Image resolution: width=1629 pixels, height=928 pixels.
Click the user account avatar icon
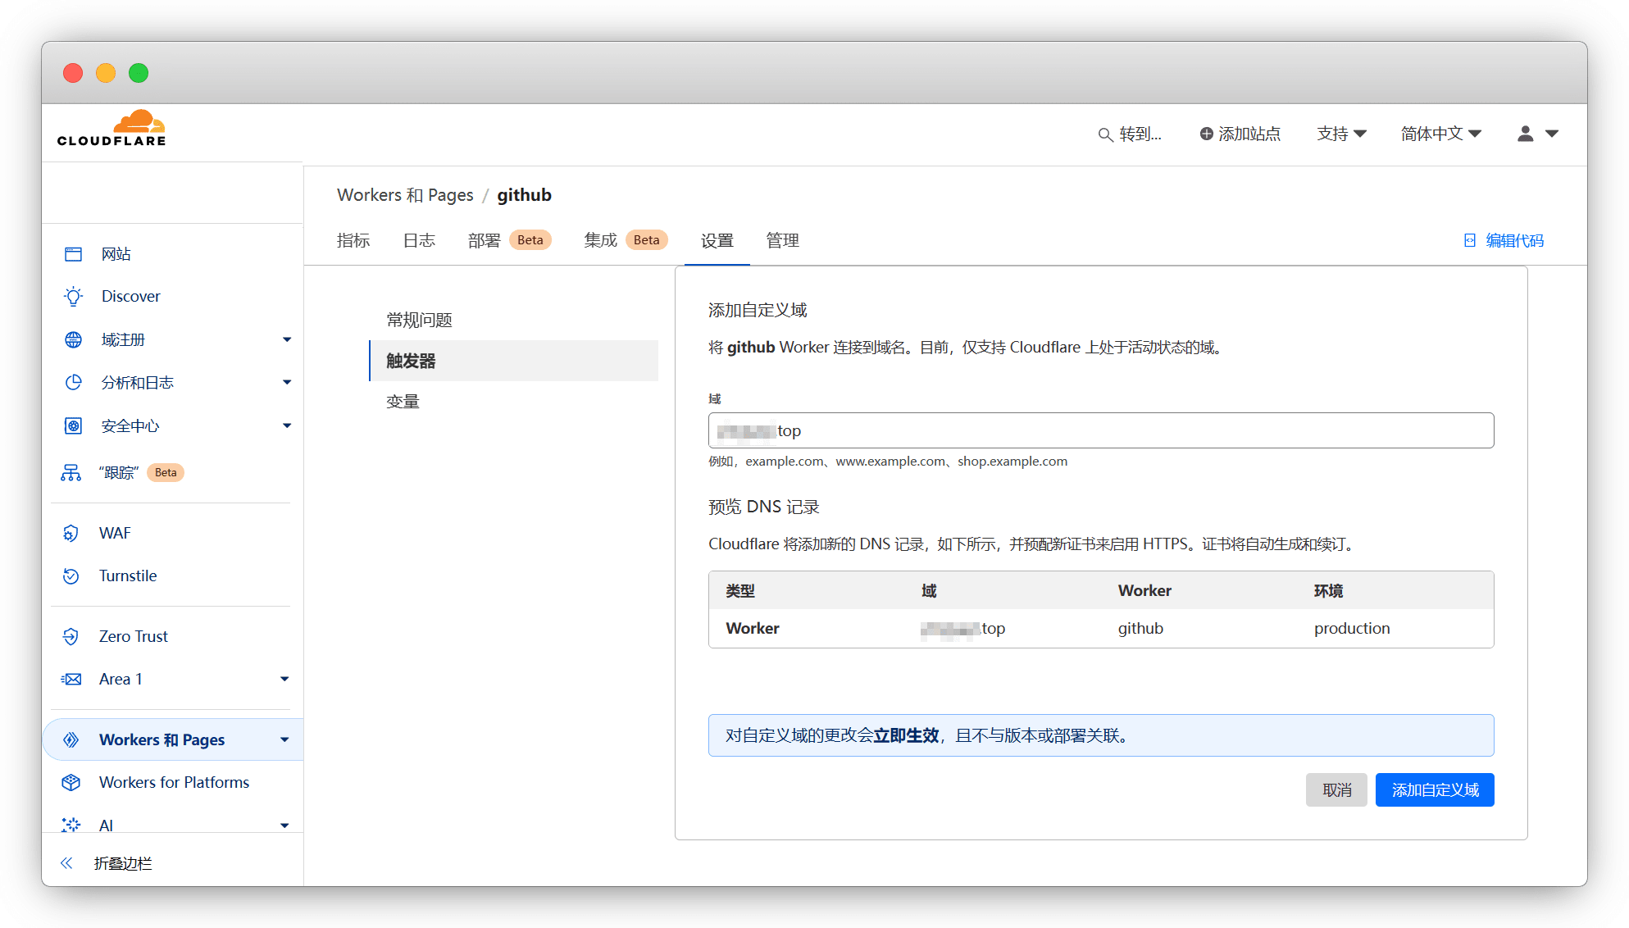(x=1525, y=134)
